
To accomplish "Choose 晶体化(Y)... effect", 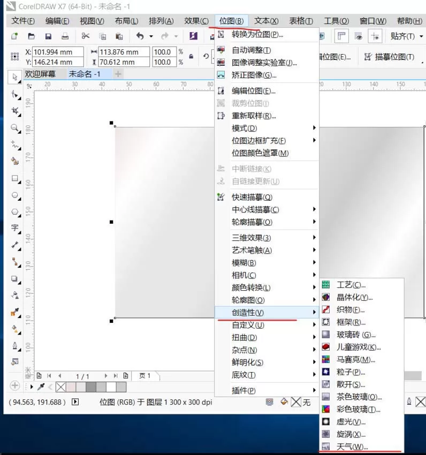I will coord(362,297).
